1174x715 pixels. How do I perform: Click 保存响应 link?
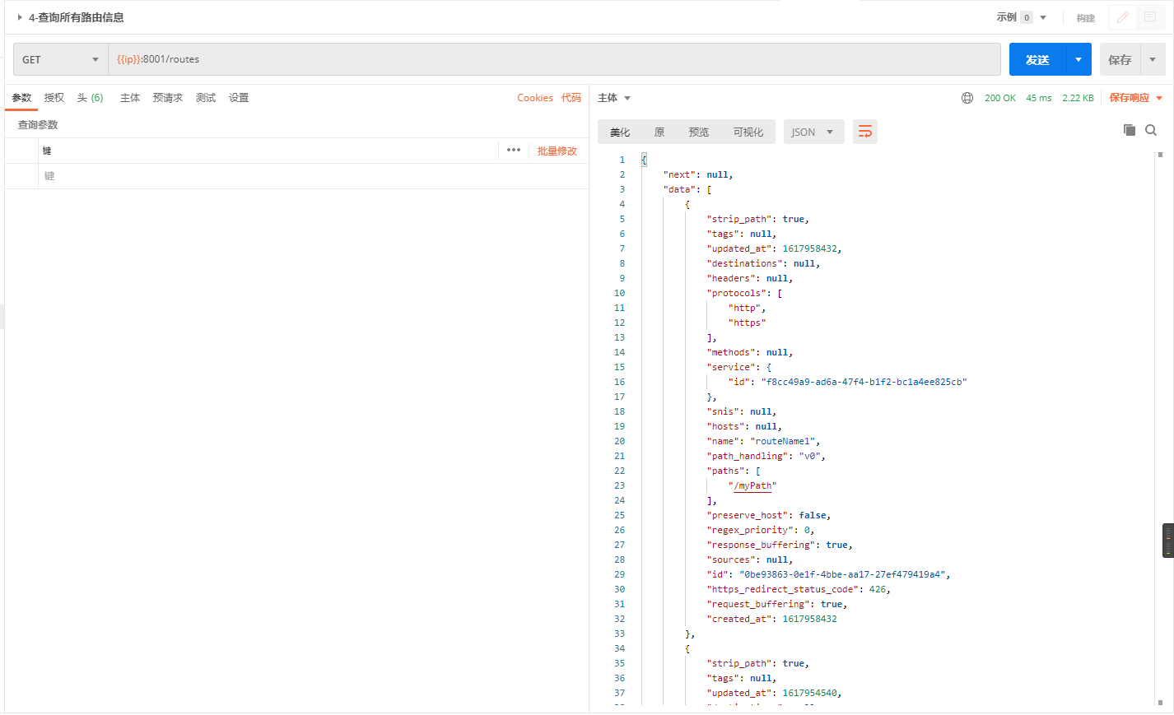tap(1130, 98)
